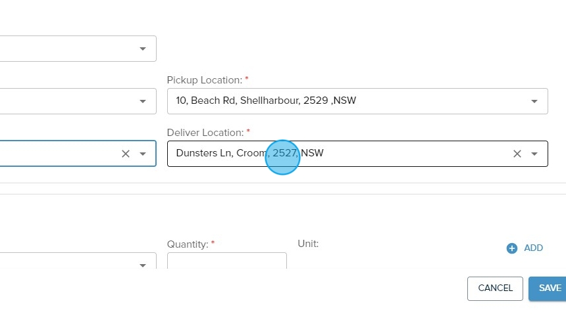Clear the field left of Deliver Location
Image resolution: width=566 pixels, height=316 pixels.
(x=126, y=154)
